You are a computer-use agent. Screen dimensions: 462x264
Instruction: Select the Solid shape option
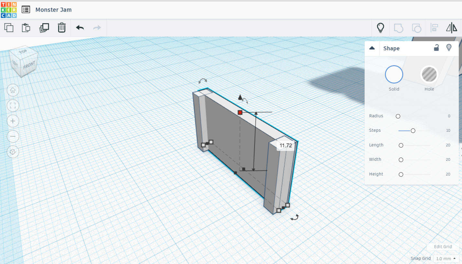coord(394,74)
